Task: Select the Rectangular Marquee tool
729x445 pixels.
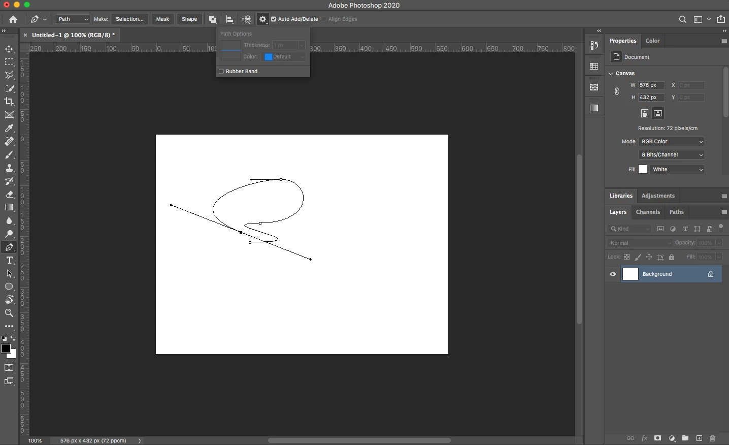Action: coord(9,62)
